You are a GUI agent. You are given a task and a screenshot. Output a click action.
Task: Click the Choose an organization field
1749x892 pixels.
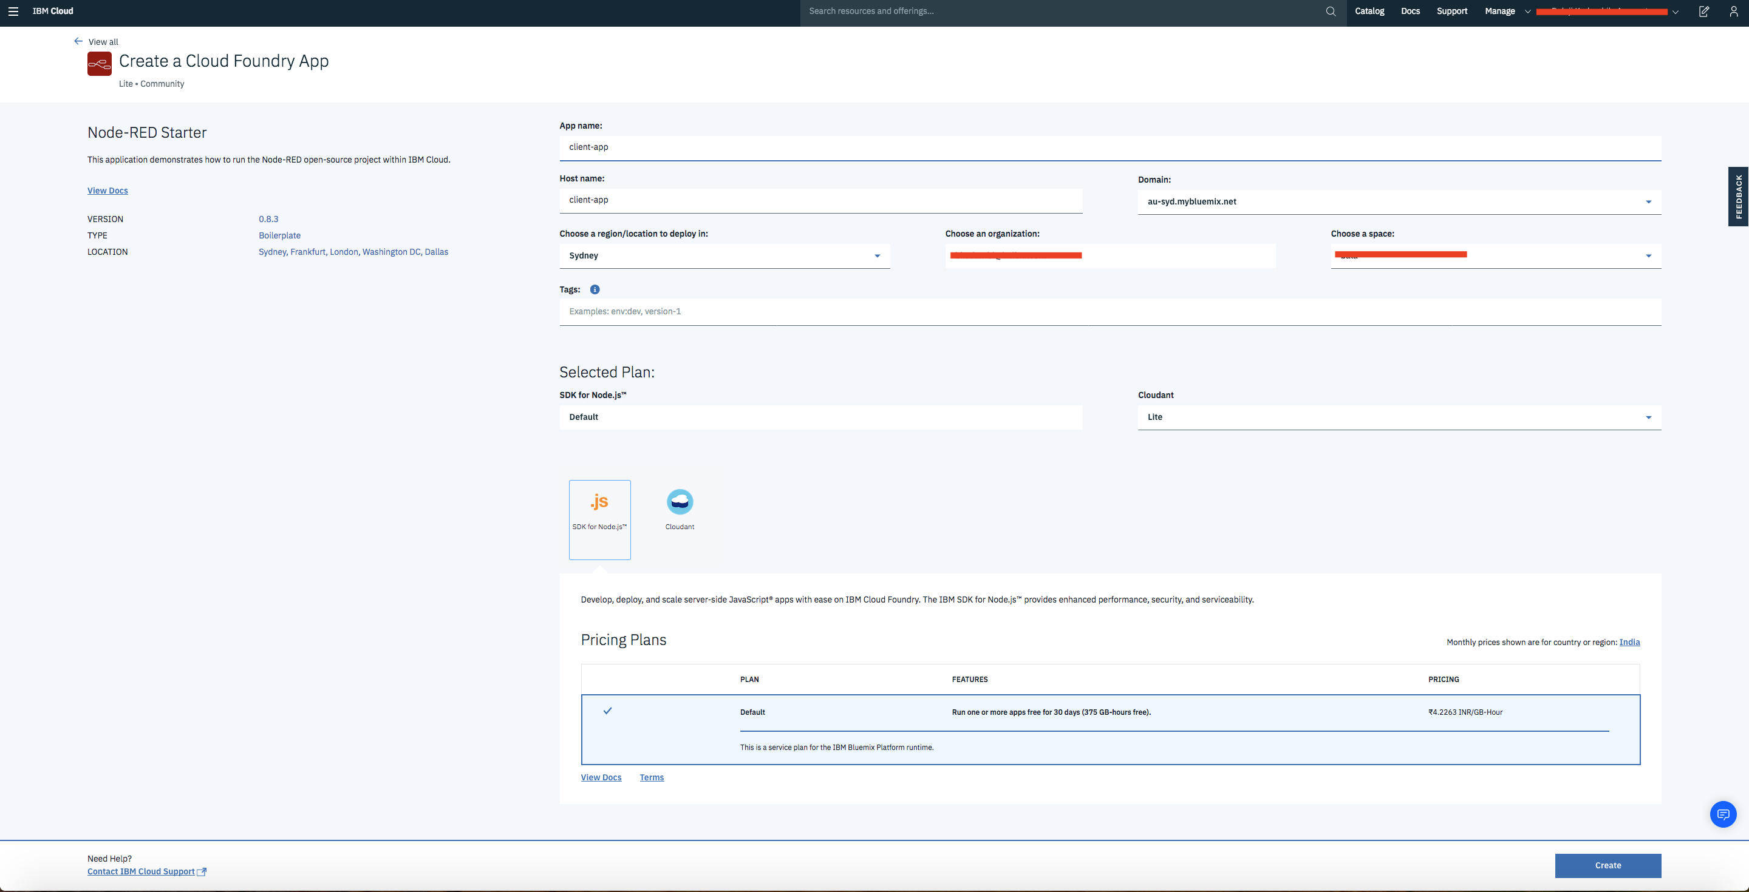[1110, 255]
